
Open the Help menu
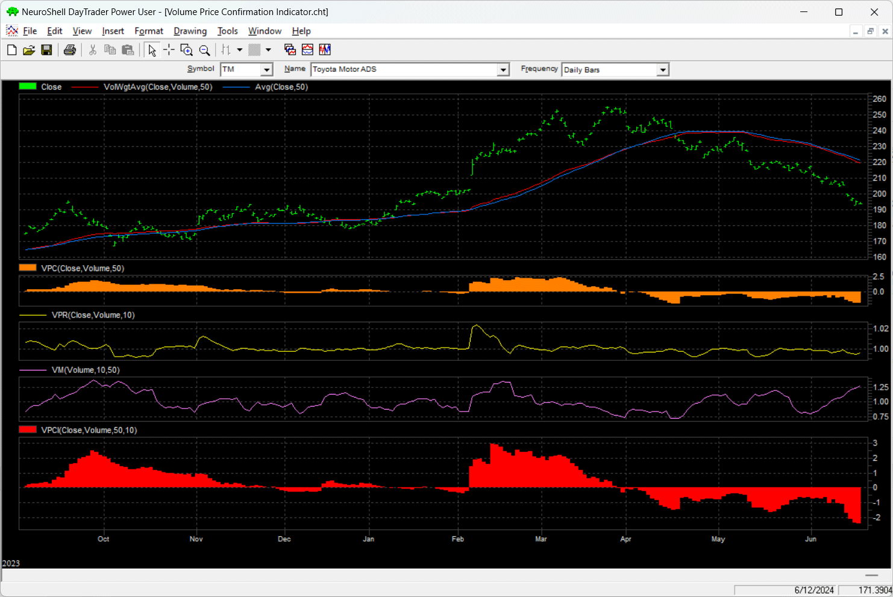301,31
